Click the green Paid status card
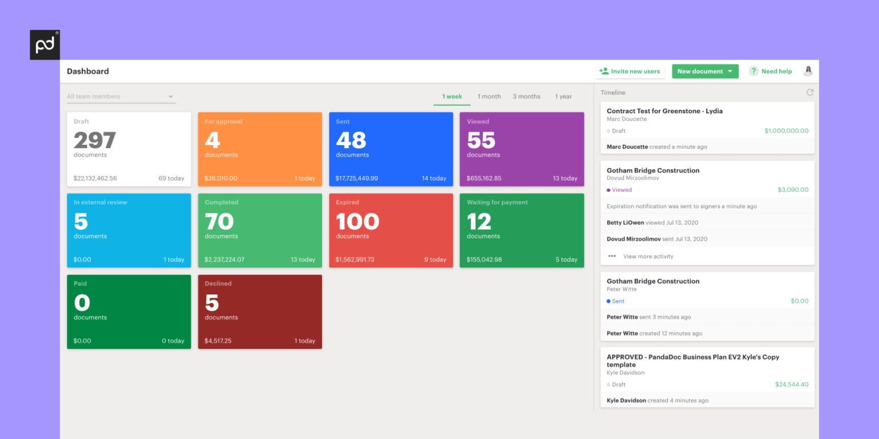Viewport: 879px width, 439px height. 129,312
